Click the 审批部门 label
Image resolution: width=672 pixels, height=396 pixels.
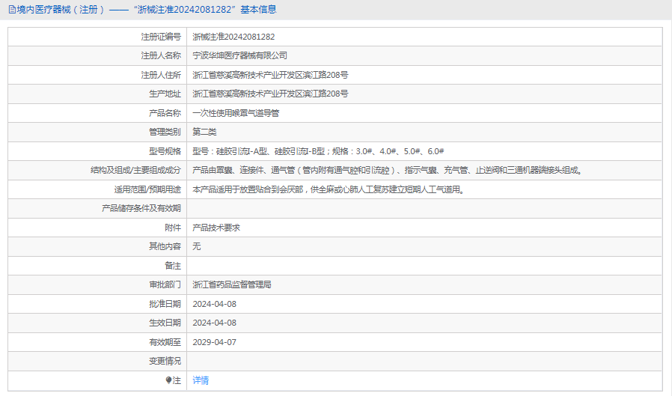pos(165,284)
